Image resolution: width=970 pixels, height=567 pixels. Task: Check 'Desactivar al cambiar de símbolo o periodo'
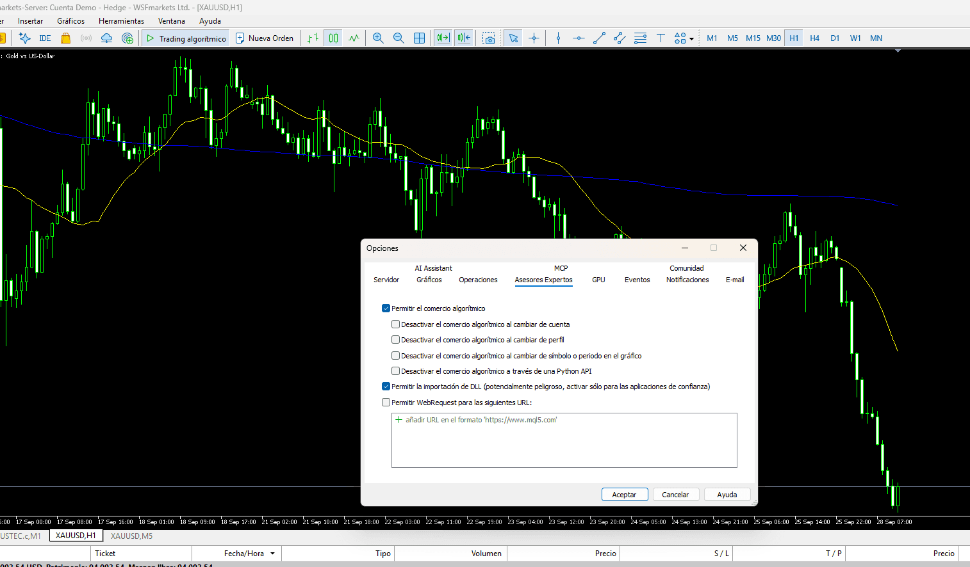coord(395,356)
